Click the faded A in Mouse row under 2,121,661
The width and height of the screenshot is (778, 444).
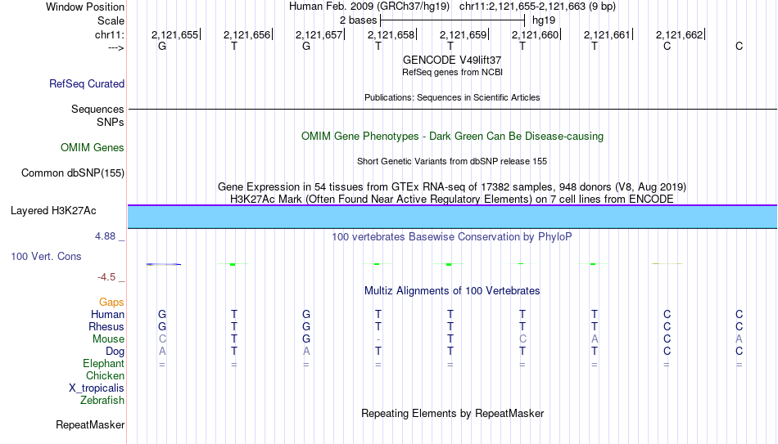pos(595,339)
